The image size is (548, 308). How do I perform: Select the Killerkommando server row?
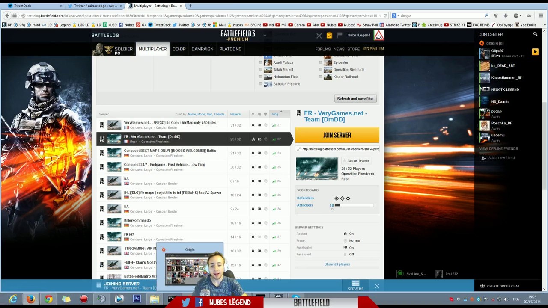(x=194, y=223)
